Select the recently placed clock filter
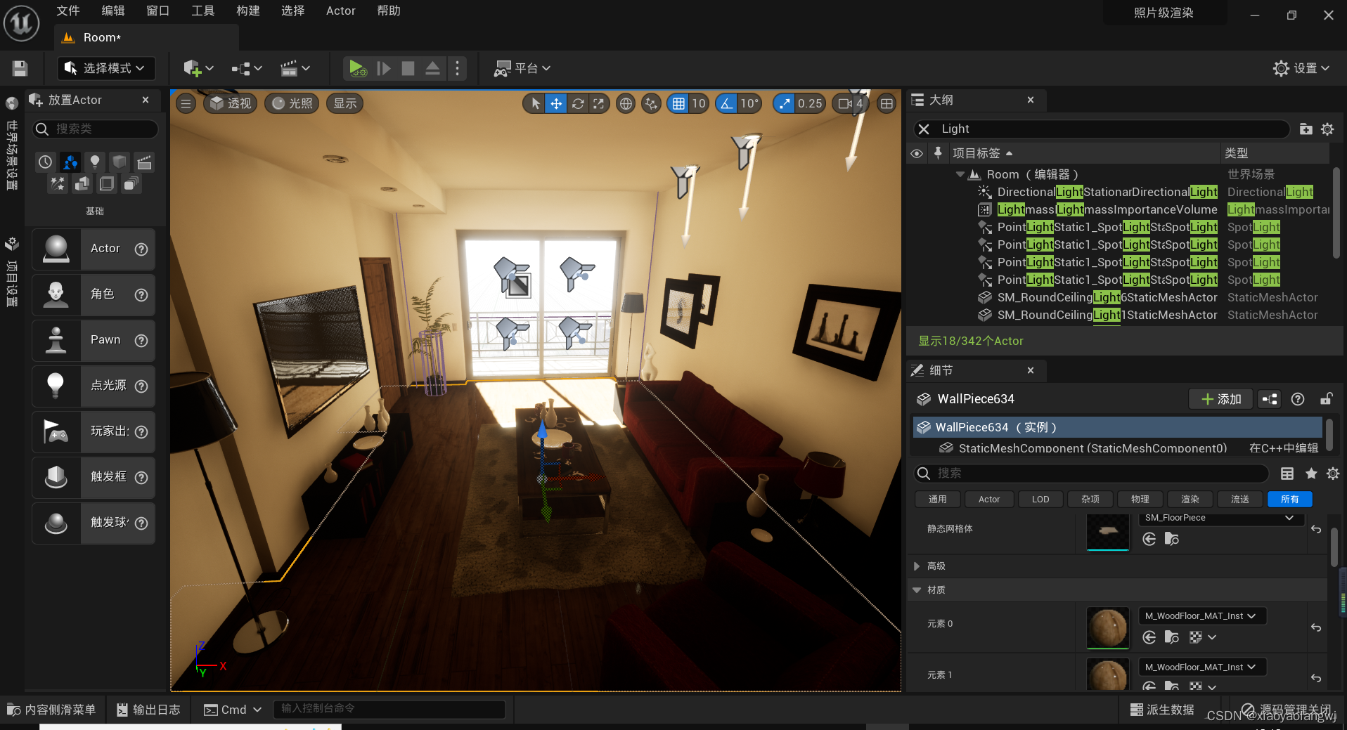 46,162
